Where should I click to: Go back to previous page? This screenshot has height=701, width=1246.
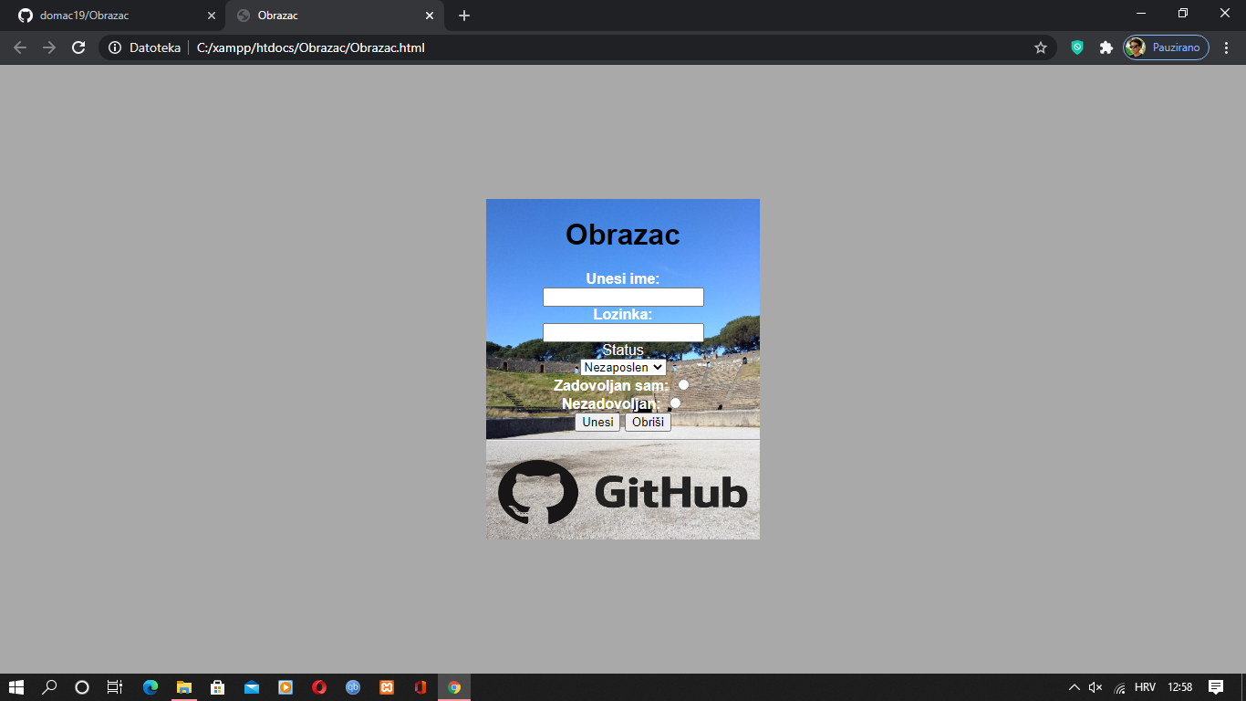[x=20, y=47]
